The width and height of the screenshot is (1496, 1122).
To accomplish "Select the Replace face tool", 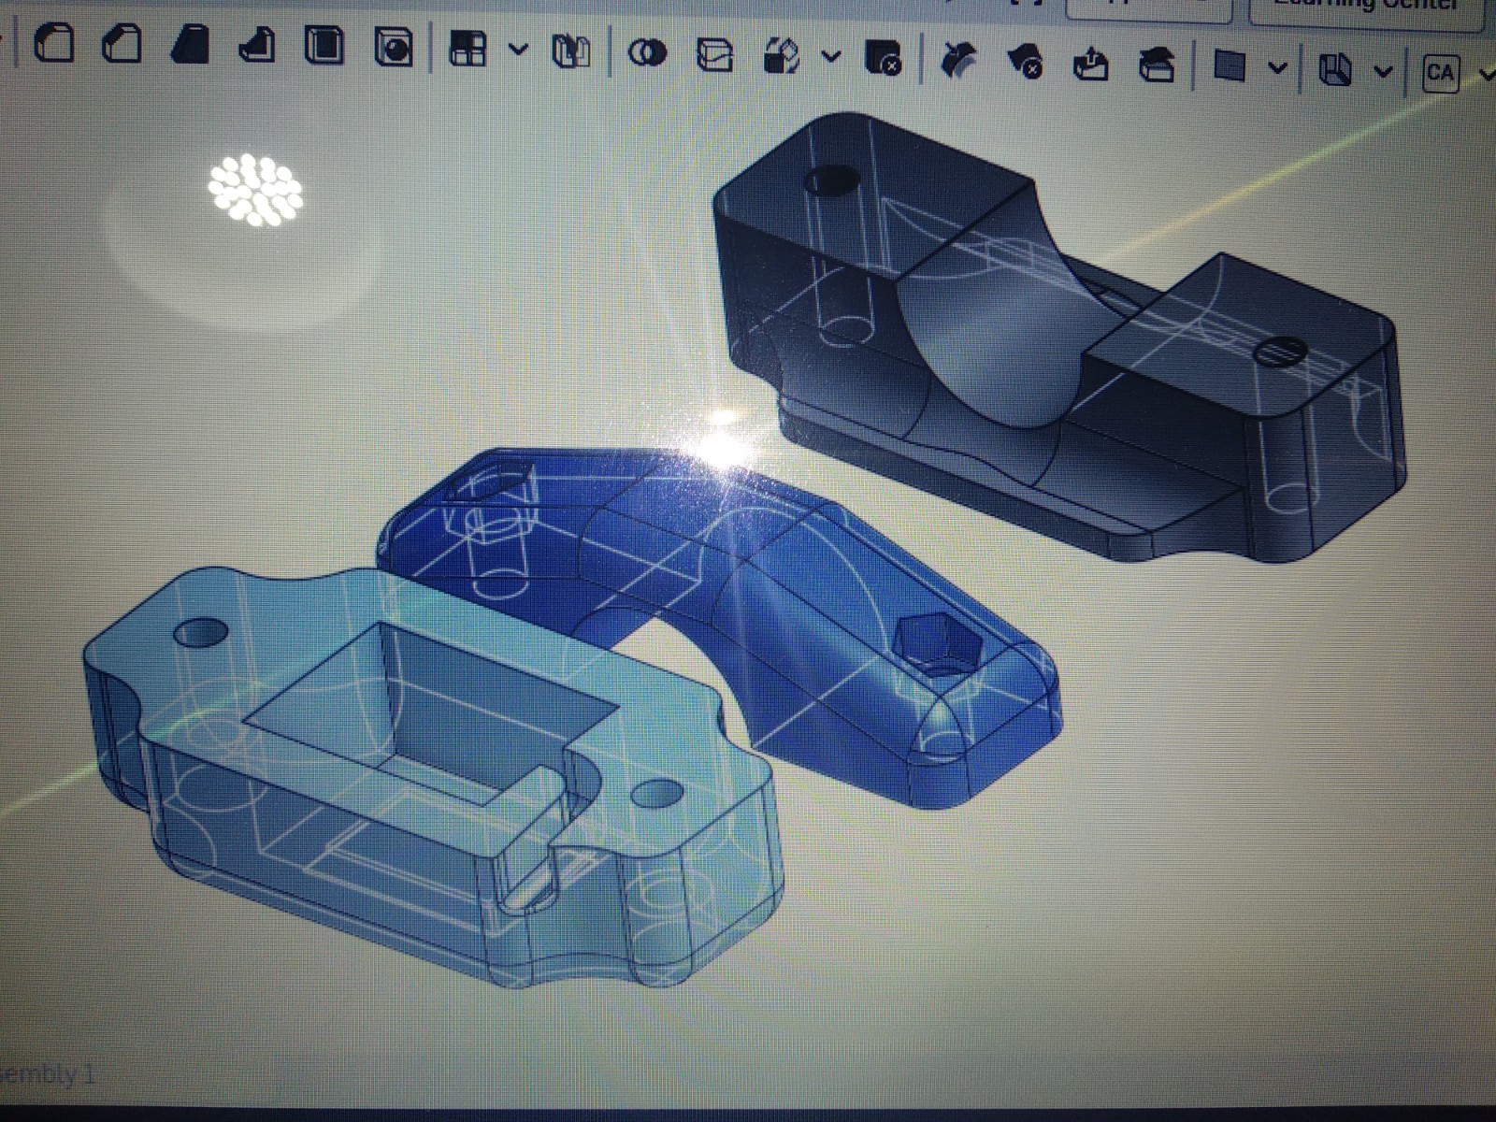I will tap(1157, 65).
